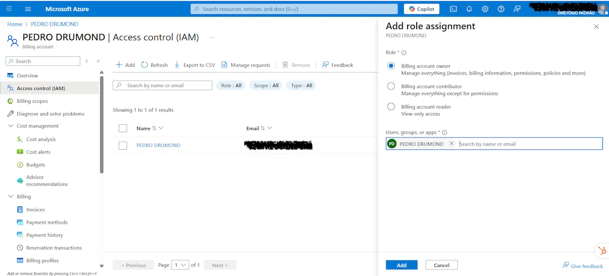
Task: Click the Previous page button
Action: pyautogui.click(x=132, y=265)
